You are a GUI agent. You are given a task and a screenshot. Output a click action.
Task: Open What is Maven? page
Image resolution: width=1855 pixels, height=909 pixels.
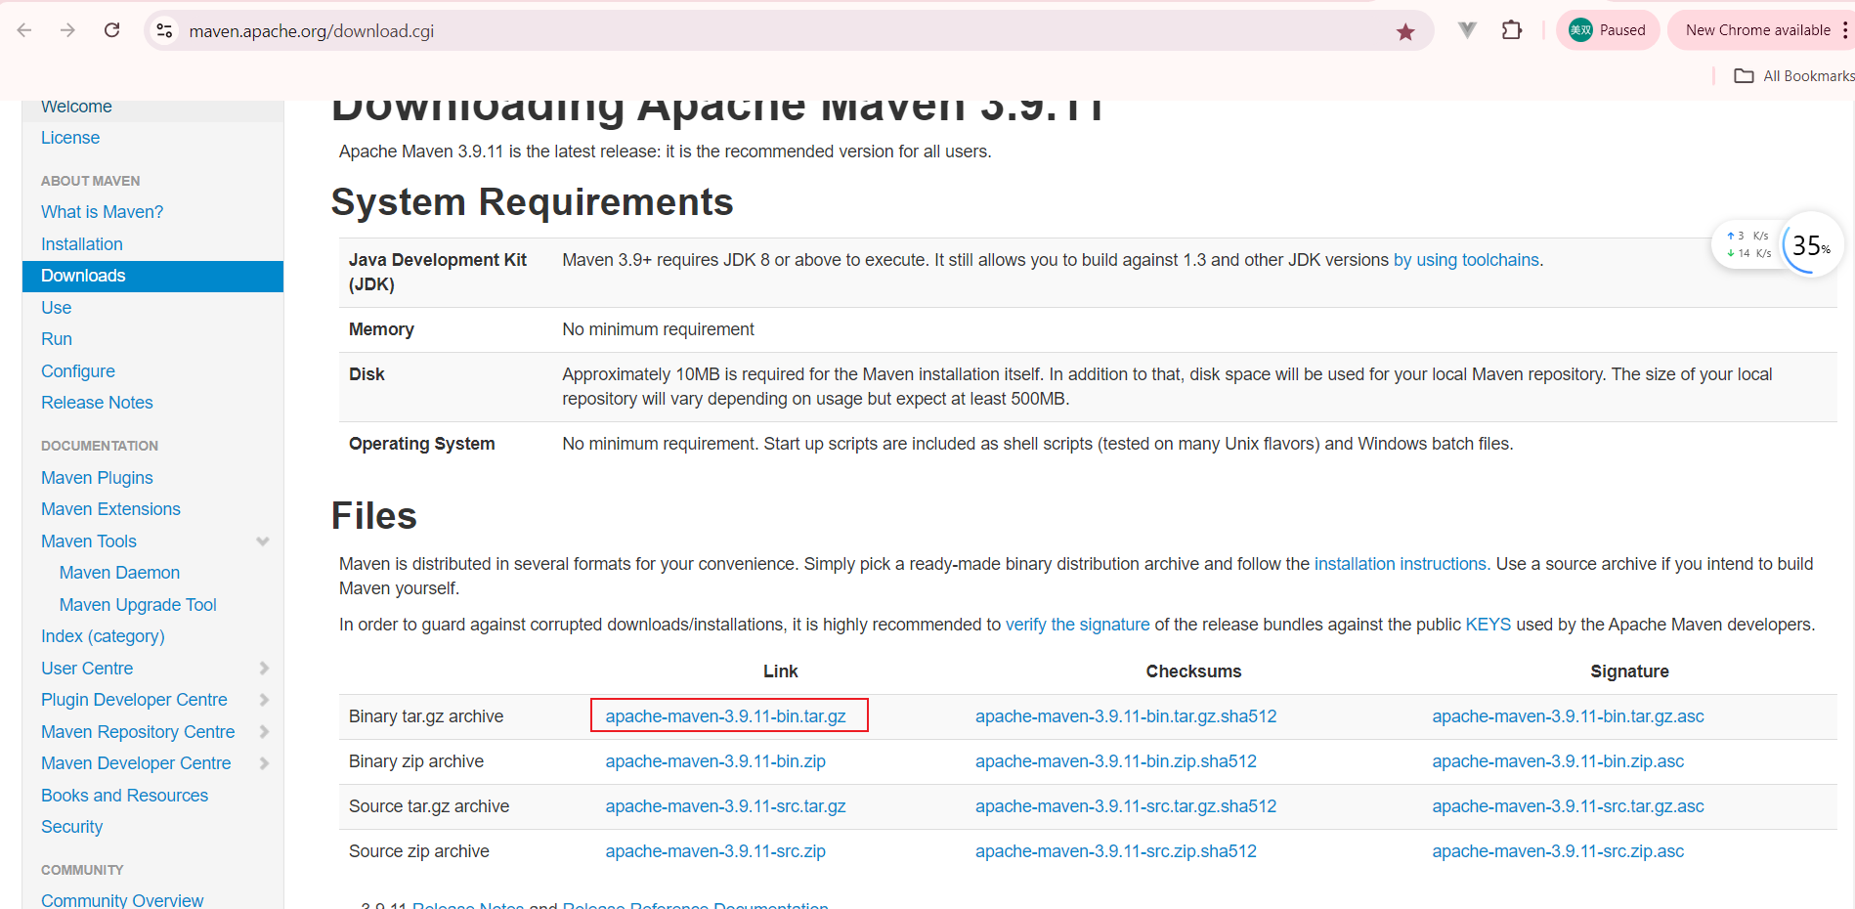coord(102,212)
